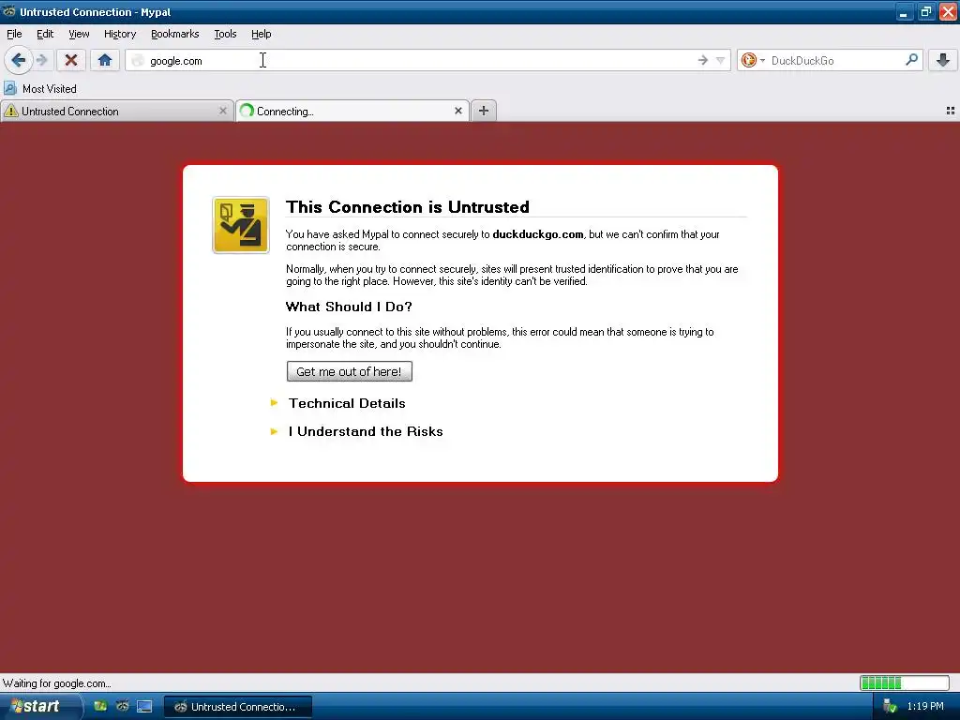Open the View menu
960x720 pixels.
[x=79, y=34]
